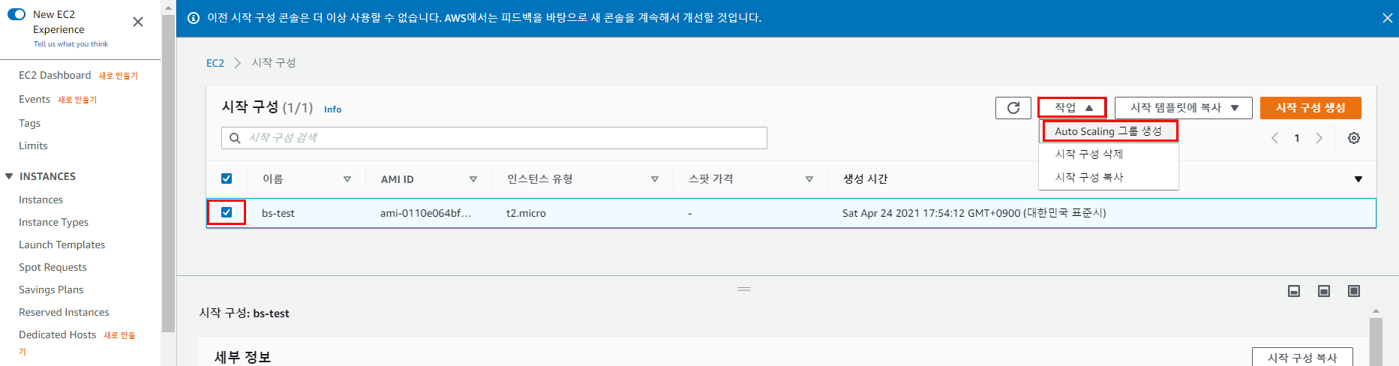Viewport: 1399px width, 366px height.
Task: Open Instance Types in sidebar
Action: [53, 222]
